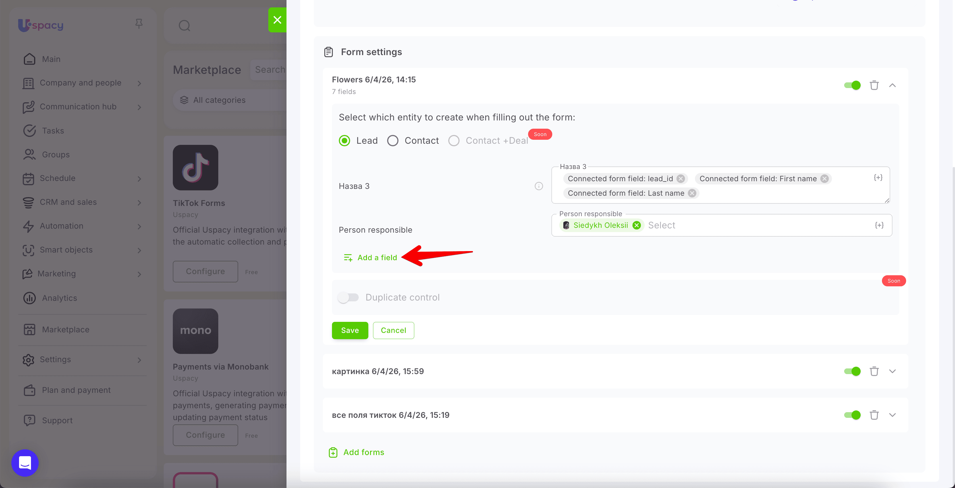Expand CRM and sales submenu arrow
Screen dimensions: 955x488
(139, 203)
